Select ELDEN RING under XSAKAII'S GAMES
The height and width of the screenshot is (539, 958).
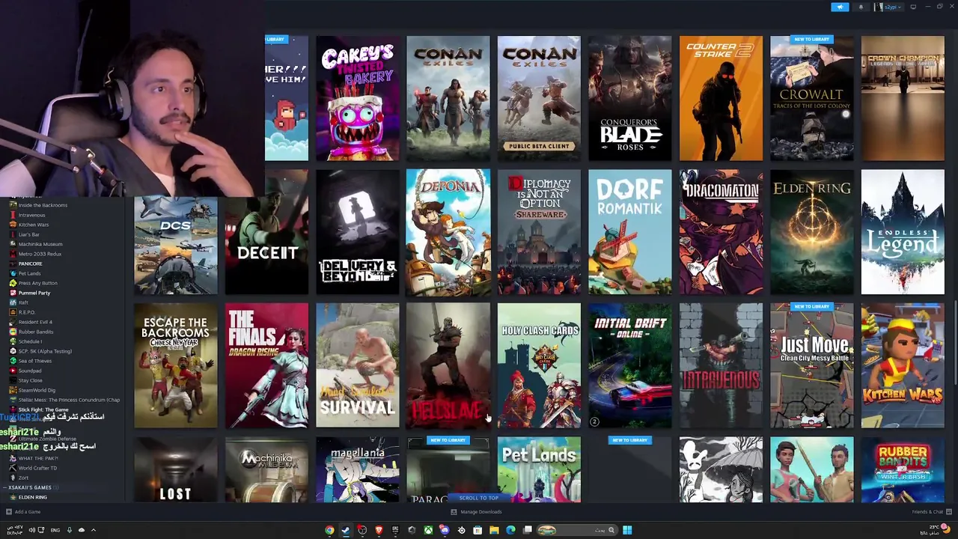point(33,497)
